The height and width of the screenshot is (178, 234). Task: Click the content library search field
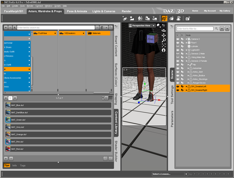pyautogui.click(x=56, y=28)
